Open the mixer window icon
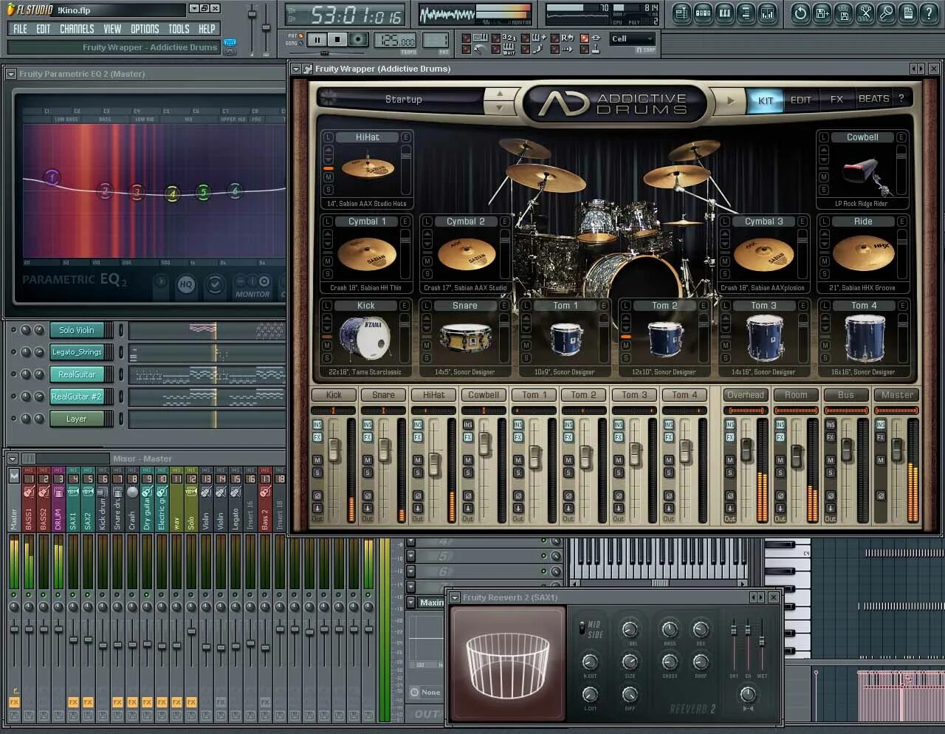Image resolution: width=945 pixels, height=734 pixels. [x=767, y=13]
